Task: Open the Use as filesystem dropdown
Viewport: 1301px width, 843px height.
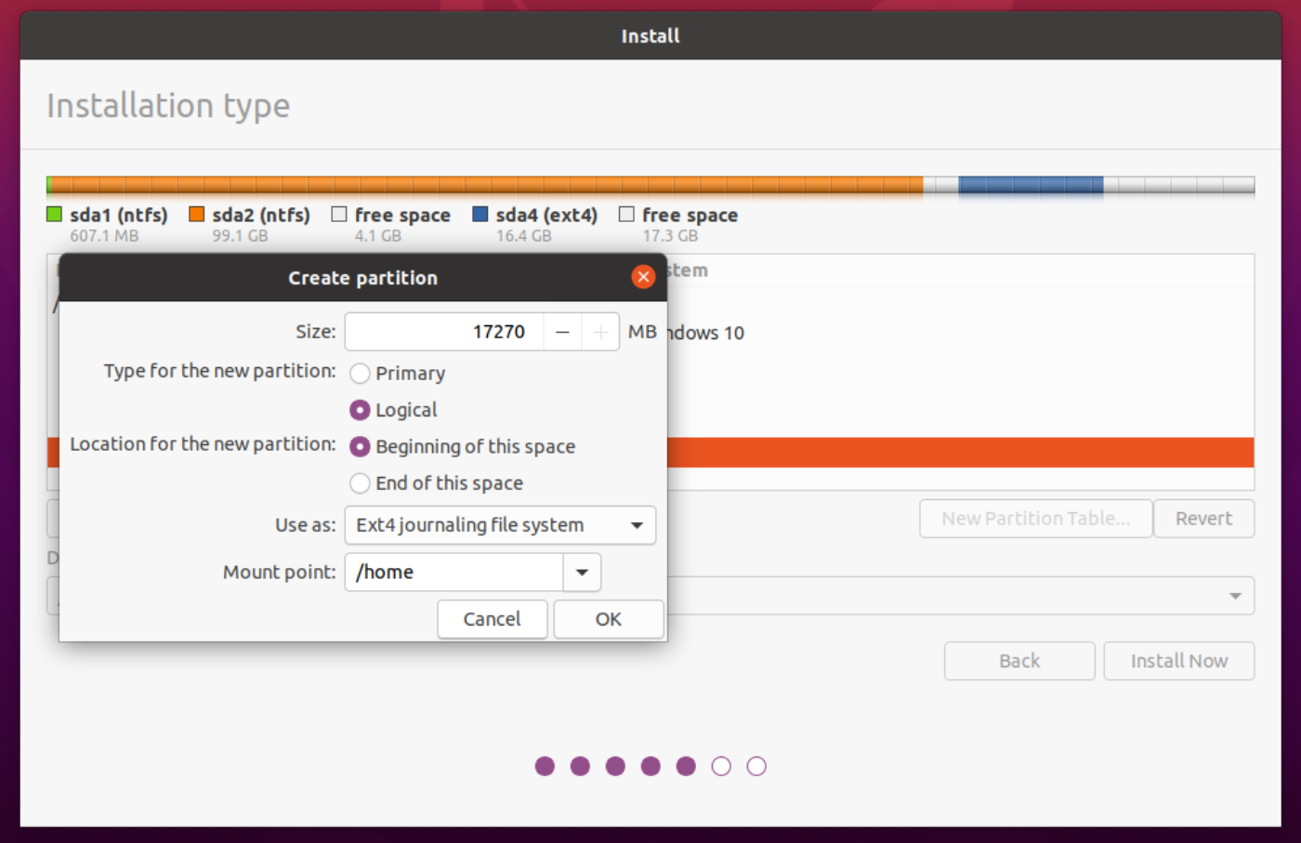Action: [500, 525]
